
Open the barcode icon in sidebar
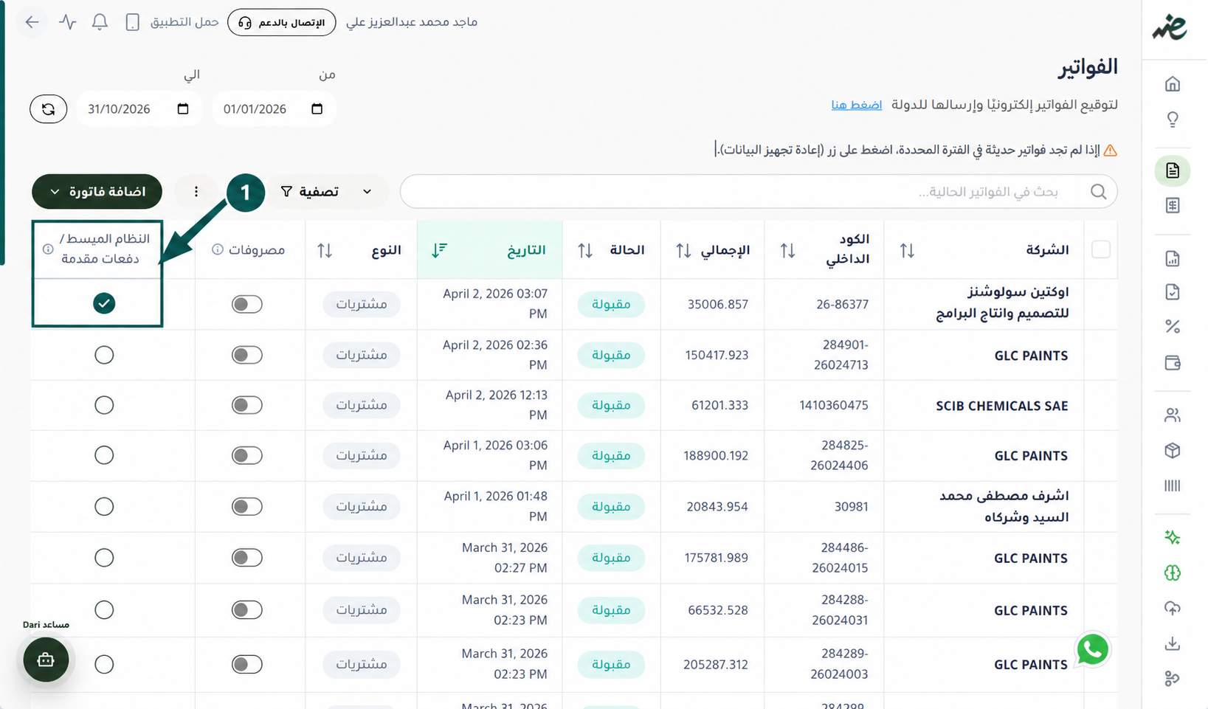point(1172,485)
